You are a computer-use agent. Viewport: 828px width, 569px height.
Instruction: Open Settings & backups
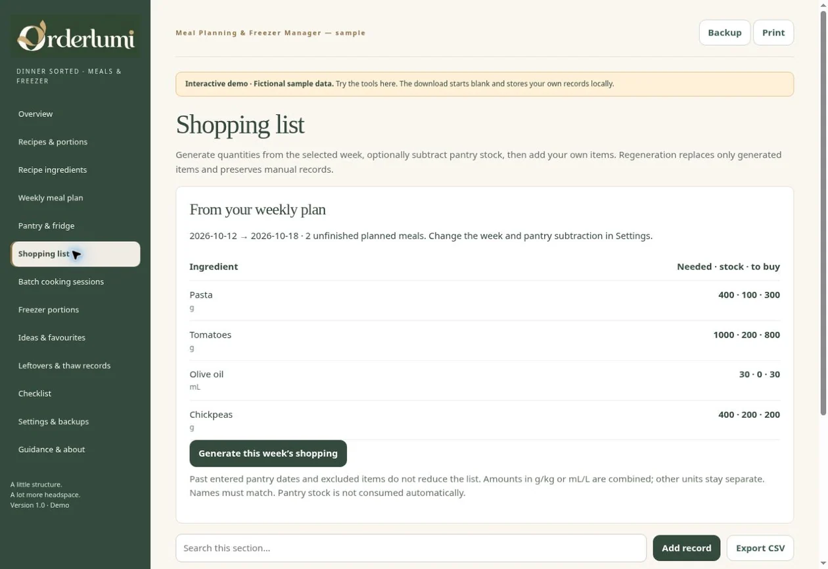76,422
